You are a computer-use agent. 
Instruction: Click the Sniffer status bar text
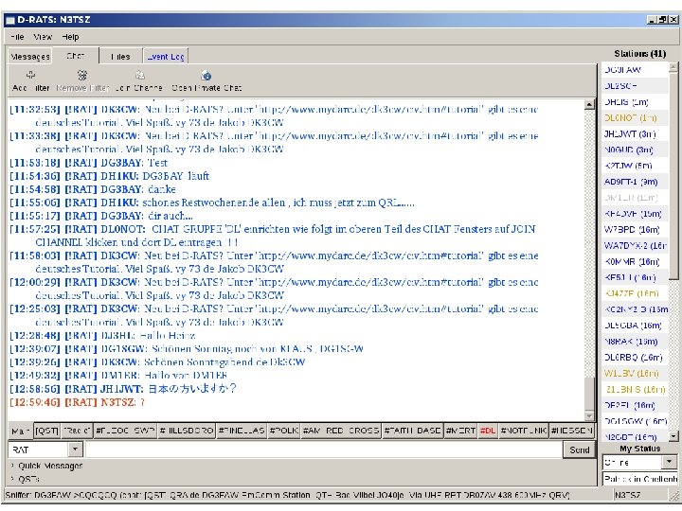click(x=287, y=495)
